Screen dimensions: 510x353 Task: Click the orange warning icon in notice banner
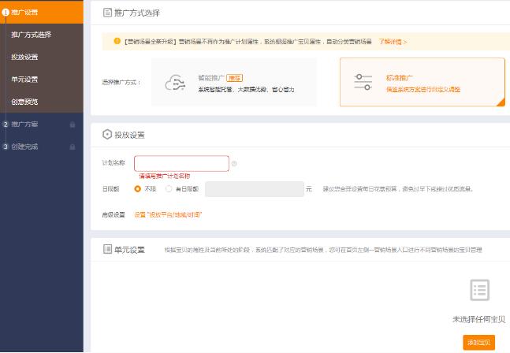(117, 41)
